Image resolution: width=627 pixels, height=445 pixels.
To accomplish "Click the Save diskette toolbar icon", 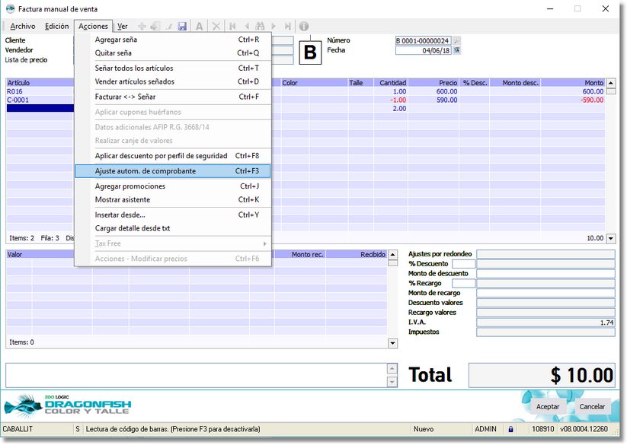I will (x=182, y=26).
